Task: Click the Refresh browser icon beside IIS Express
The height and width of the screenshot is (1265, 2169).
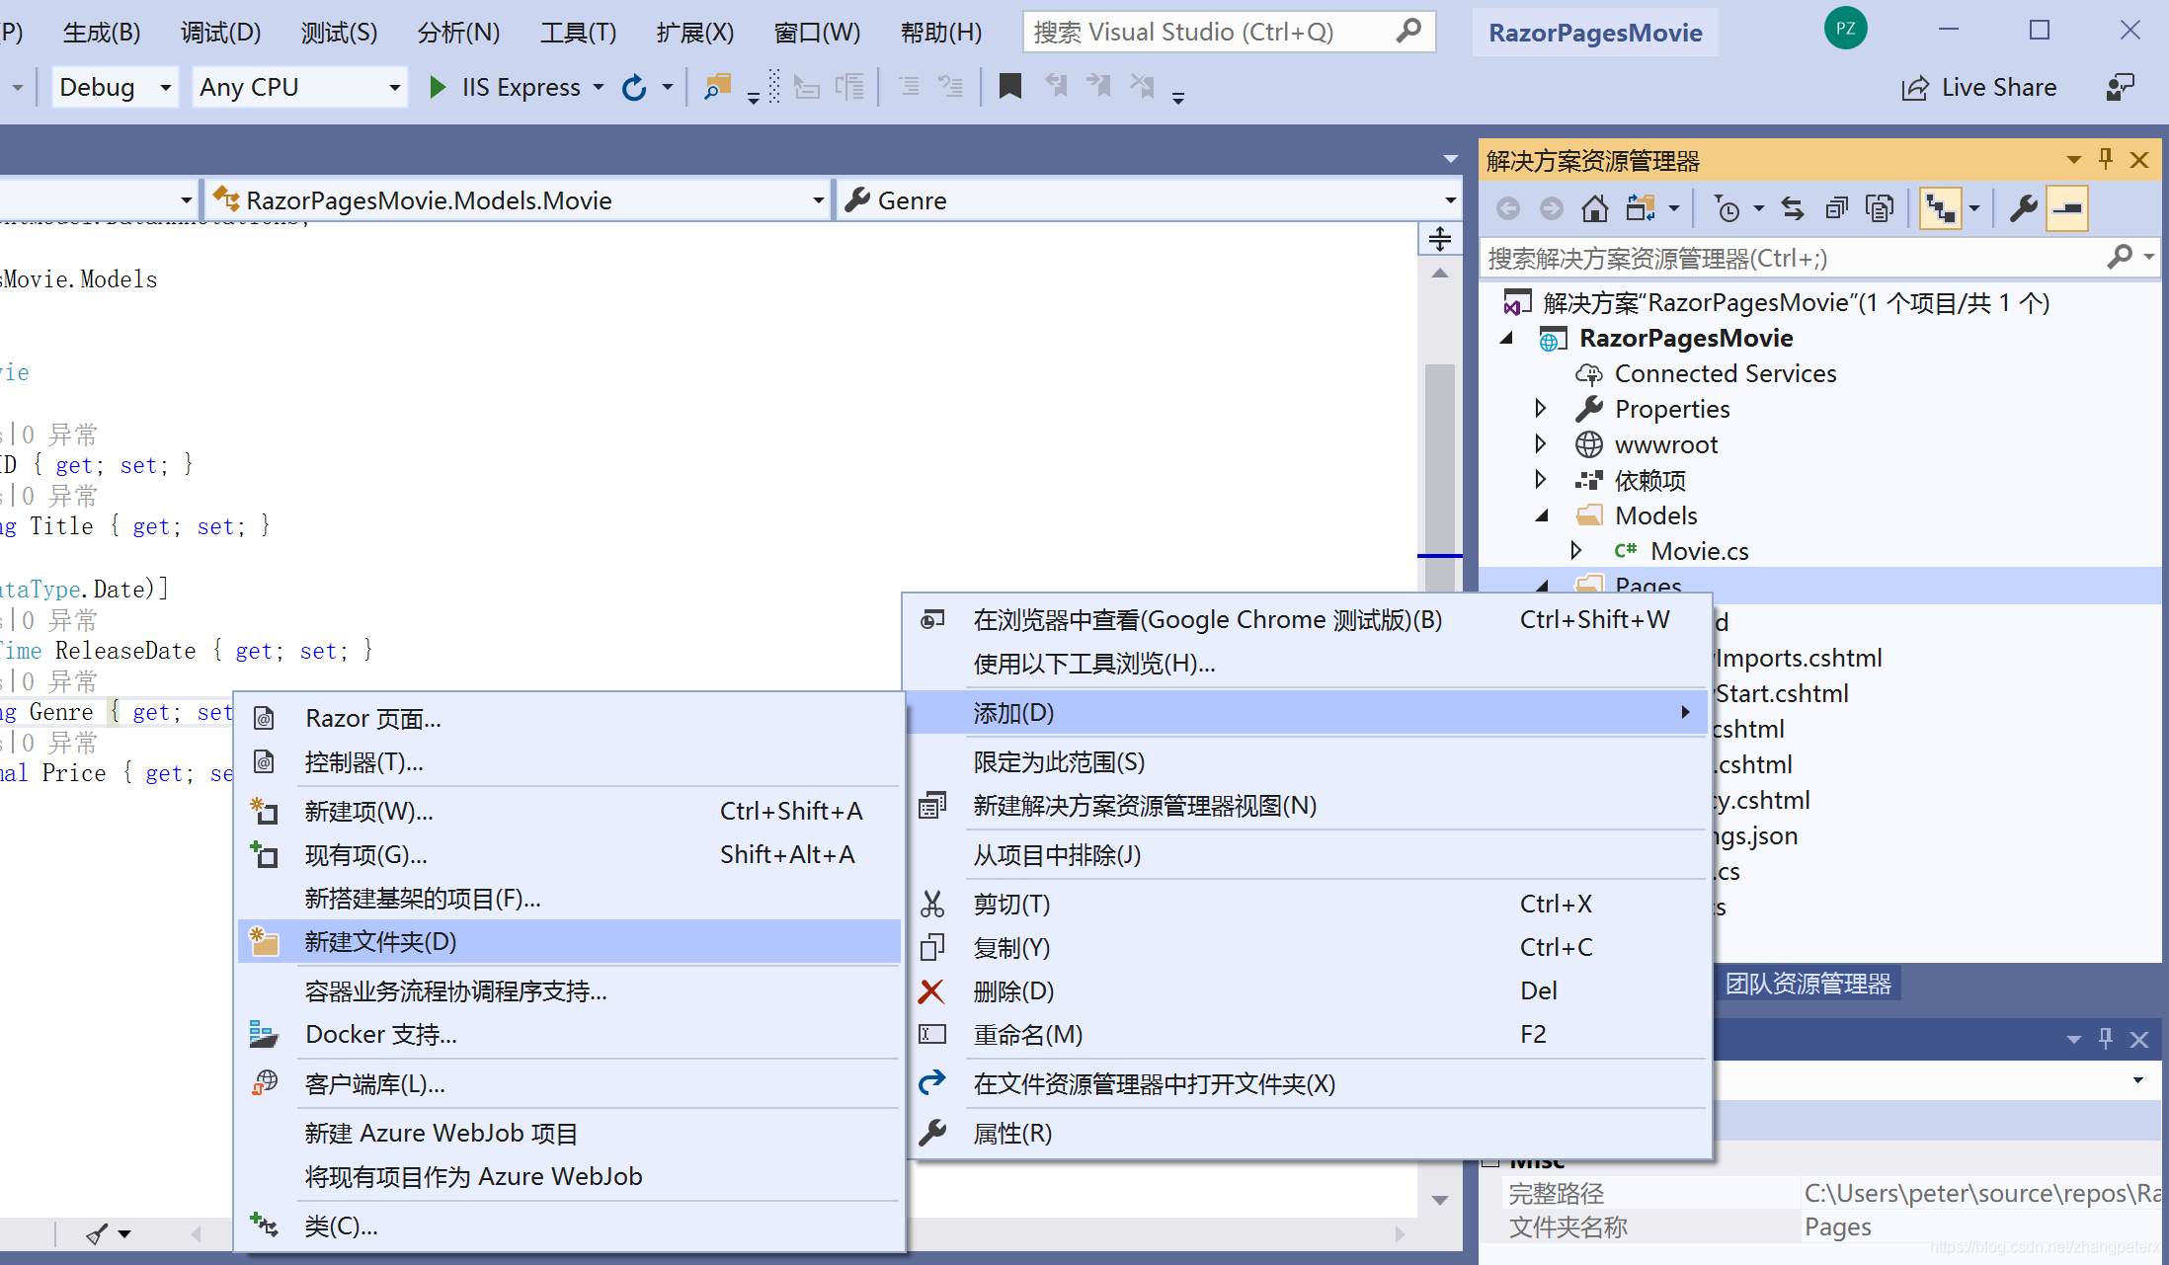Action: [x=634, y=87]
